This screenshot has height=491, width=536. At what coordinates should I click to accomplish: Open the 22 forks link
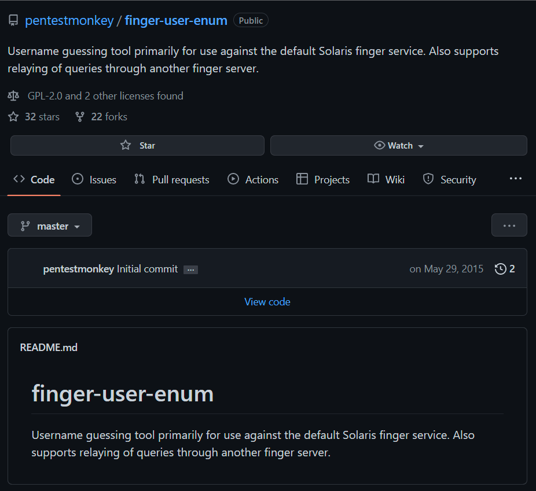(109, 117)
